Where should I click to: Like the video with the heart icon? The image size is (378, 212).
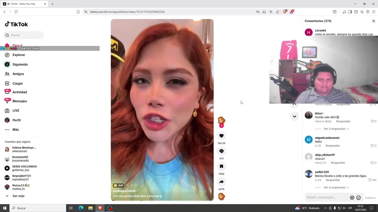pyautogui.click(x=221, y=136)
